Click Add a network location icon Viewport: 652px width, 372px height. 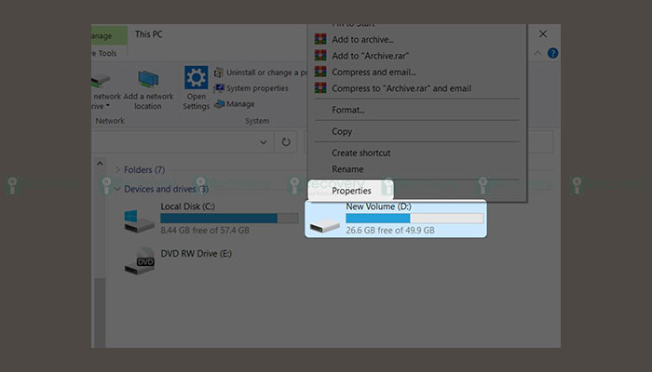(x=148, y=80)
